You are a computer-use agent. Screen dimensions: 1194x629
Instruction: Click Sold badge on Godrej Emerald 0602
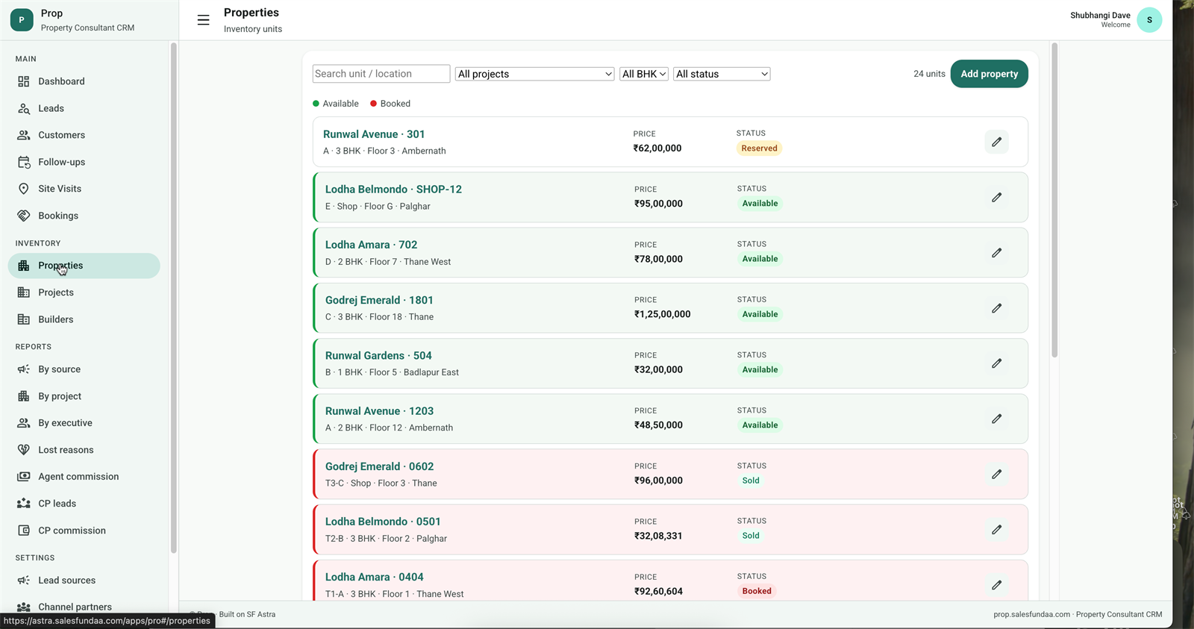point(751,481)
